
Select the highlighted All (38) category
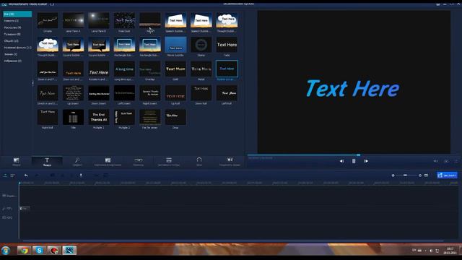17,14
